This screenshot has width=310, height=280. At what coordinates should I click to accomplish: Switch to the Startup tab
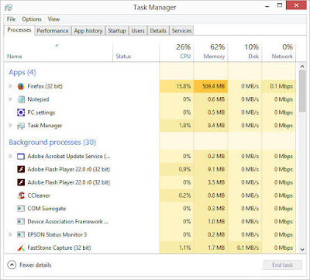(x=117, y=31)
